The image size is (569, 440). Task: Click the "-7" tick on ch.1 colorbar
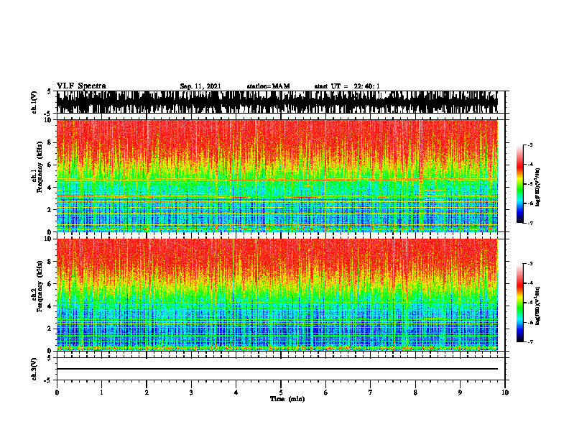(x=529, y=223)
